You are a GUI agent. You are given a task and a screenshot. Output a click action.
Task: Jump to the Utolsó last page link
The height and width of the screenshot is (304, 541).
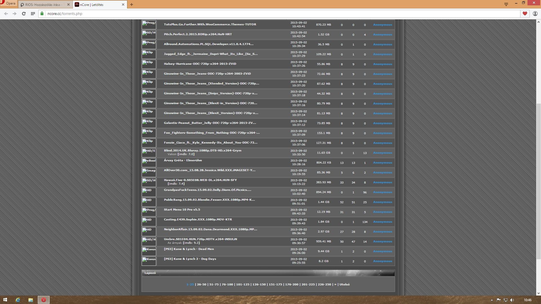pyautogui.click(x=344, y=285)
